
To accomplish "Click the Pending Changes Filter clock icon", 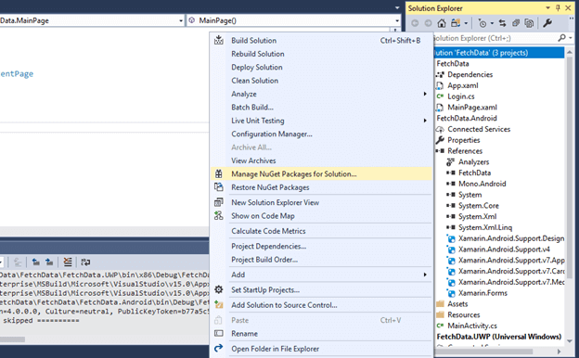I will pyautogui.click(x=482, y=23).
